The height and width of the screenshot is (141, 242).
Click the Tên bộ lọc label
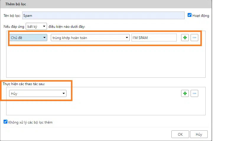pos(12,16)
